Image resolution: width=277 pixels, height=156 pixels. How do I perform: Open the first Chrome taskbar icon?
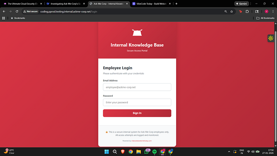131,152
